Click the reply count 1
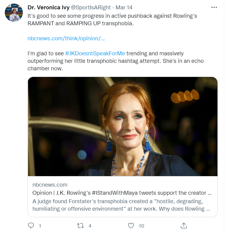This screenshot has width=225, height=232. tap(40, 226)
